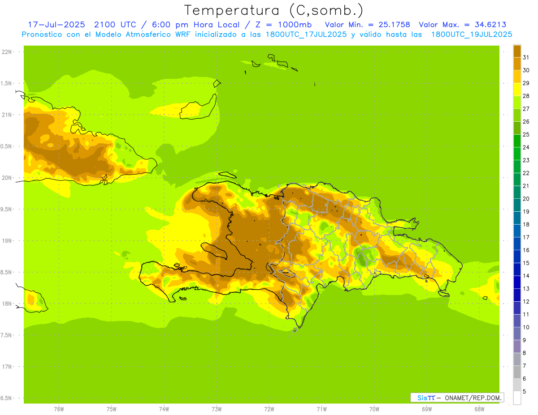This screenshot has height=415, width=538.
Task: Click the "68W" longitude axis label
Action: tap(479, 409)
